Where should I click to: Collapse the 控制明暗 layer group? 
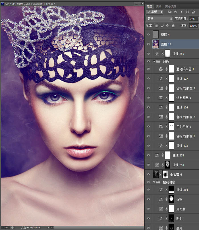pyautogui.click(x=154, y=182)
